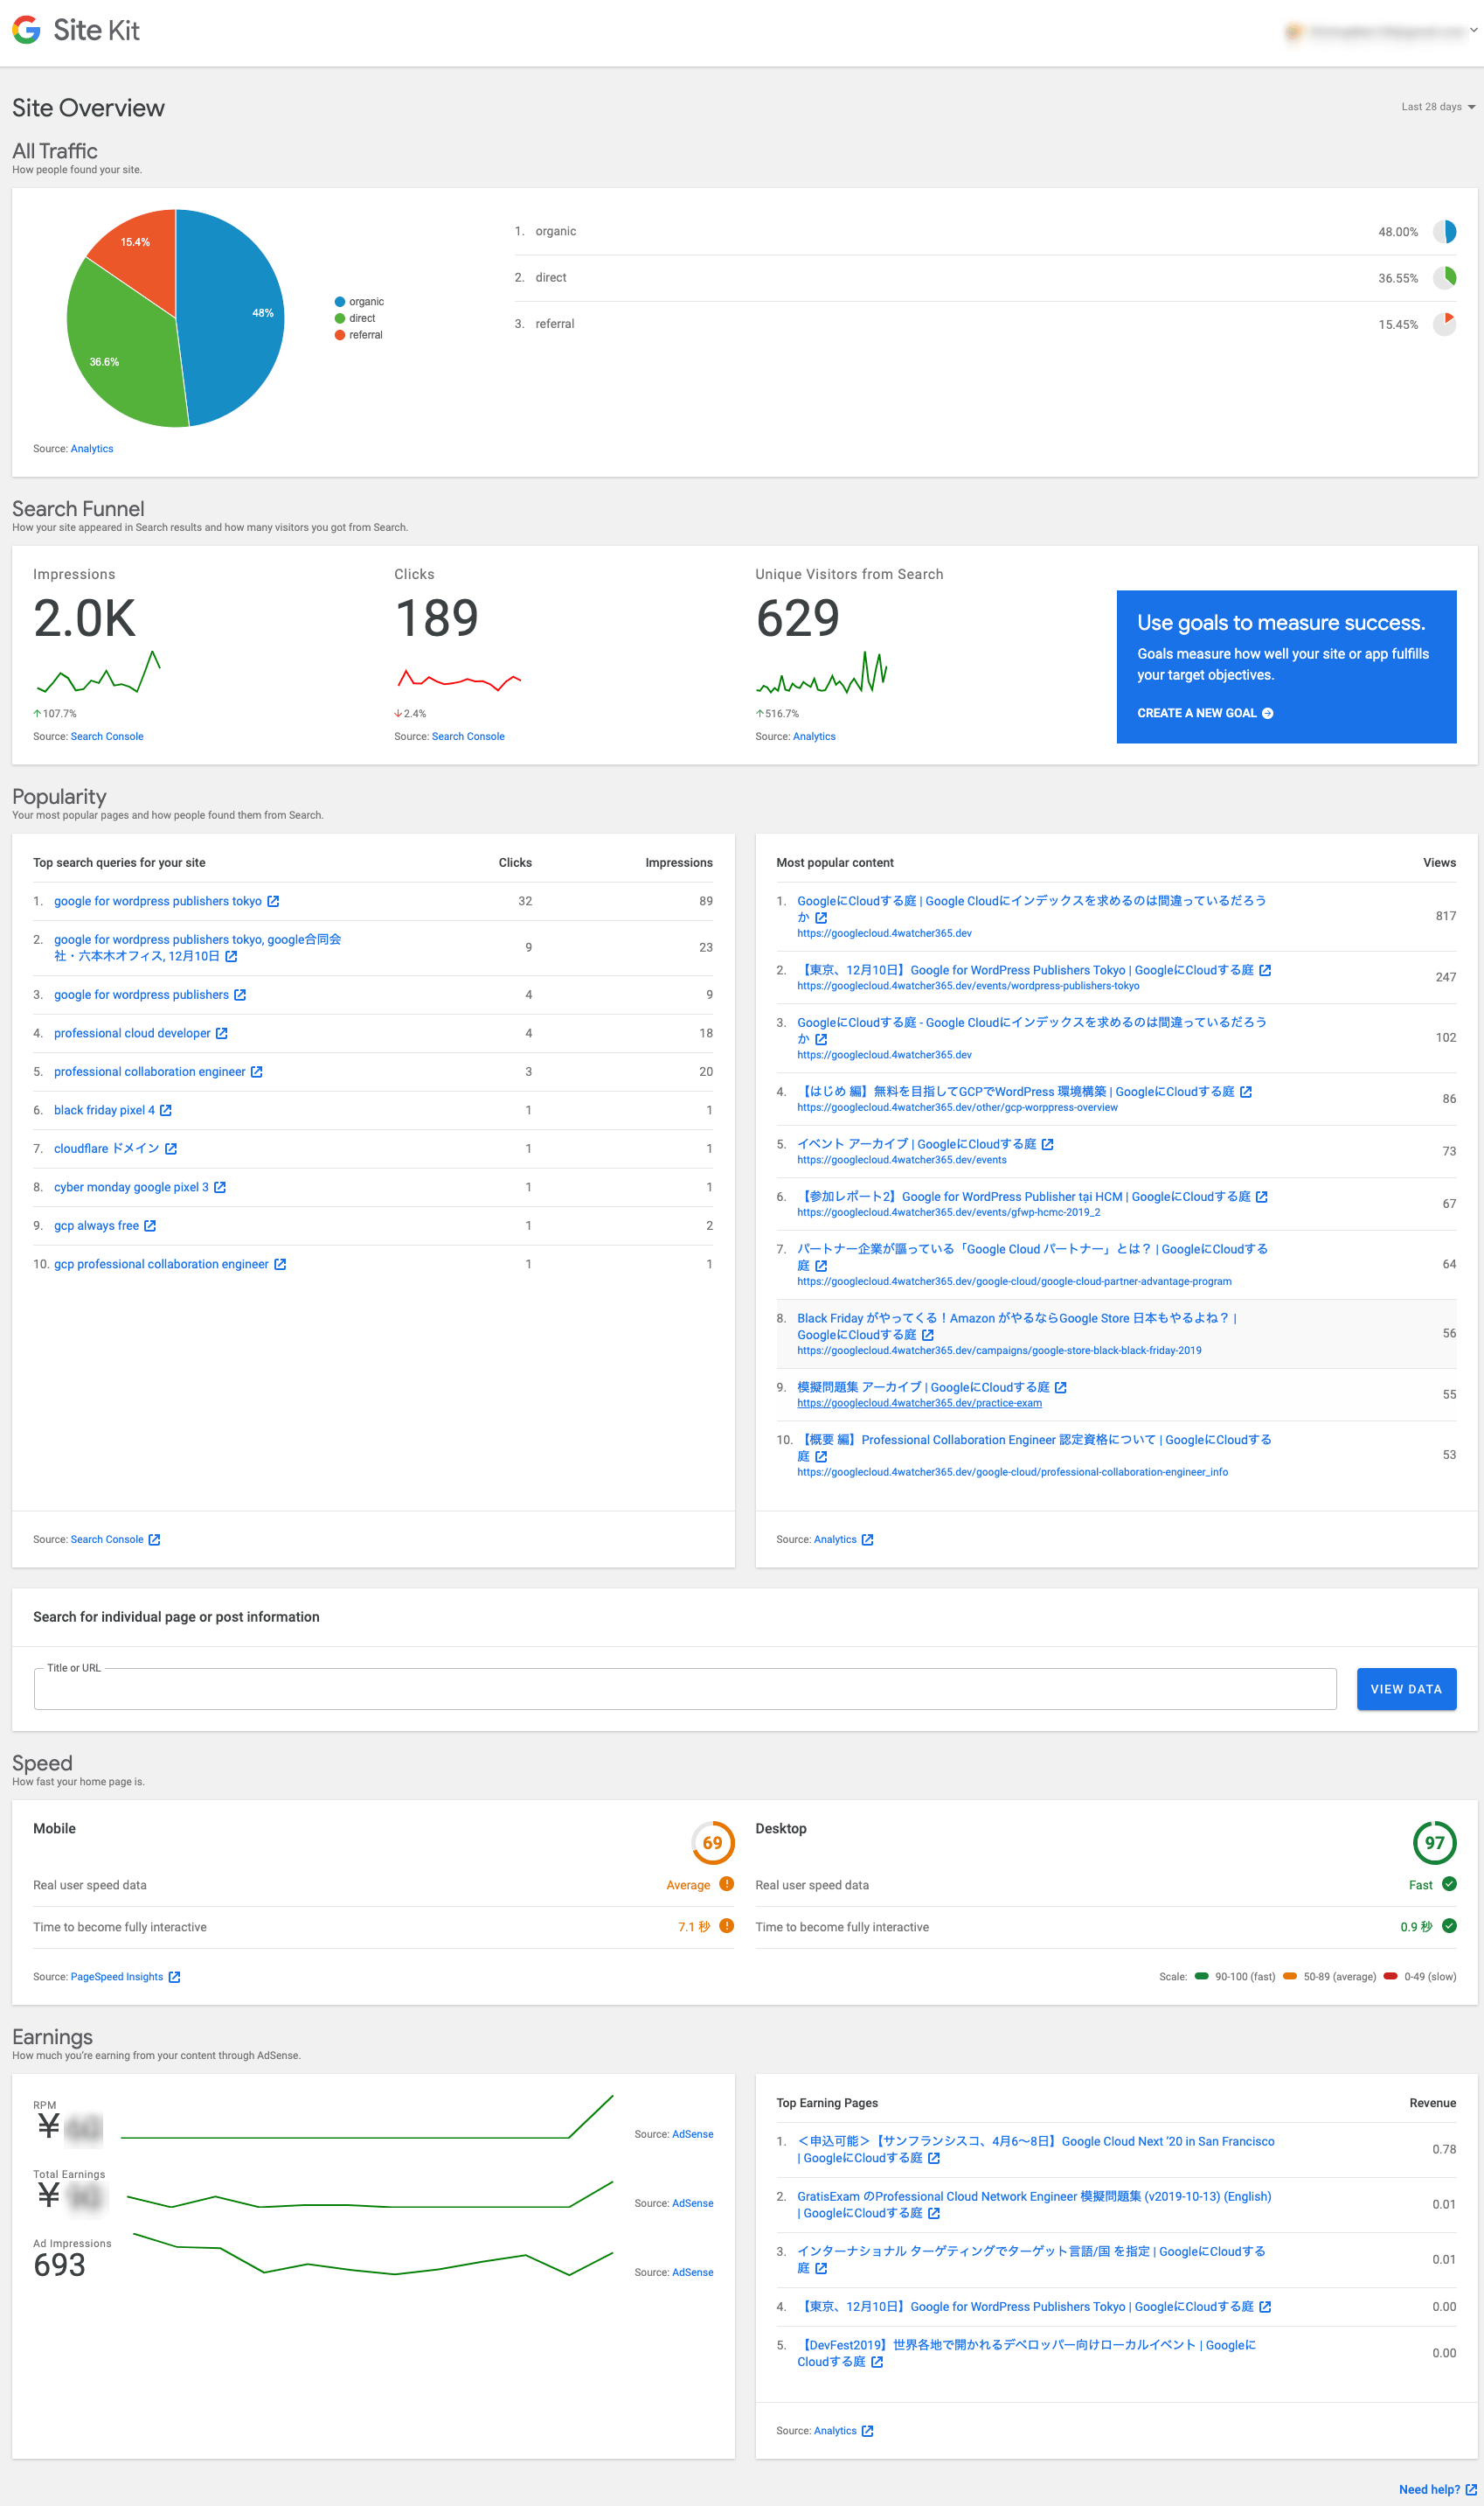Click the referral 15.45% mini pie icon

pos(1444,324)
